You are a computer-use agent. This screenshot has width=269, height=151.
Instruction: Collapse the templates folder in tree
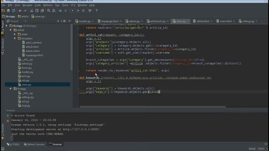(x=15, y=39)
